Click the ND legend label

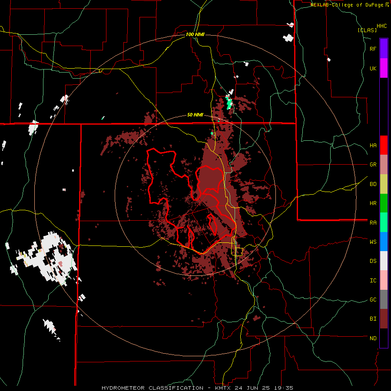coord(373,338)
